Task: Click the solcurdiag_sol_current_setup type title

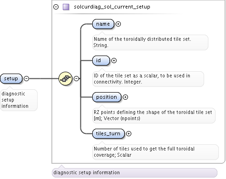Action: point(112,7)
